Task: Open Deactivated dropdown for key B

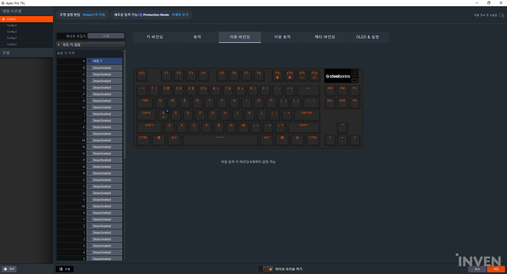Action: coord(104,68)
